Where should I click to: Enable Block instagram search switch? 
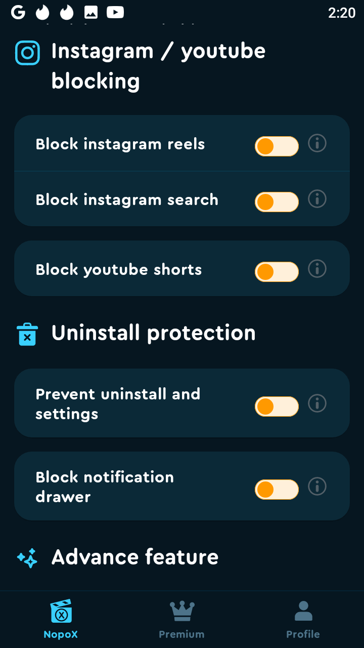[277, 202]
